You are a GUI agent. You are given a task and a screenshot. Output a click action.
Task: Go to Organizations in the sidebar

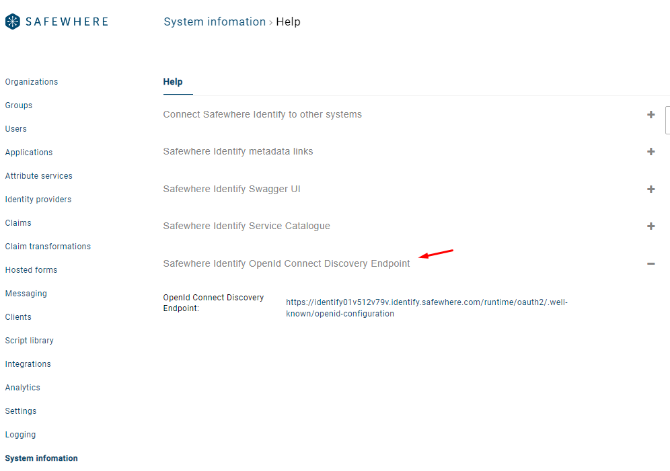click(x=32, y=82)
